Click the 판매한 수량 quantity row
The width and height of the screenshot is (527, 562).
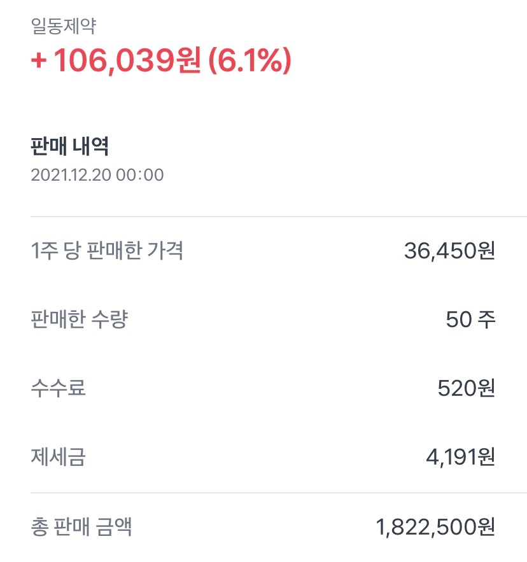263,320
